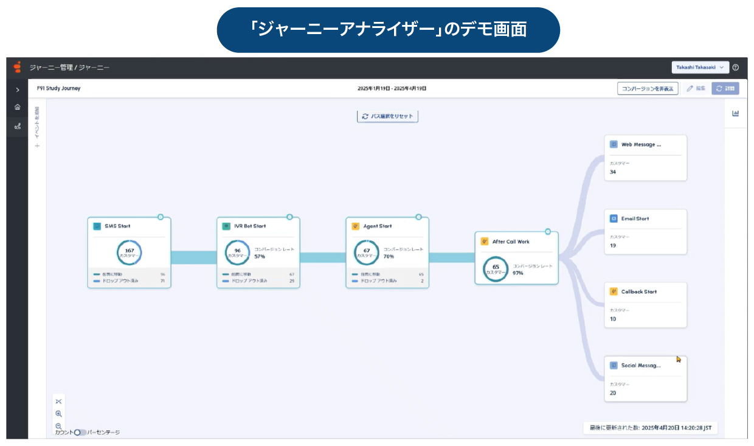Click the Agent Start title text
Image resolution: width=754 pixels, height=446 pixels.
pyautogui.click(x=378, y=226)
